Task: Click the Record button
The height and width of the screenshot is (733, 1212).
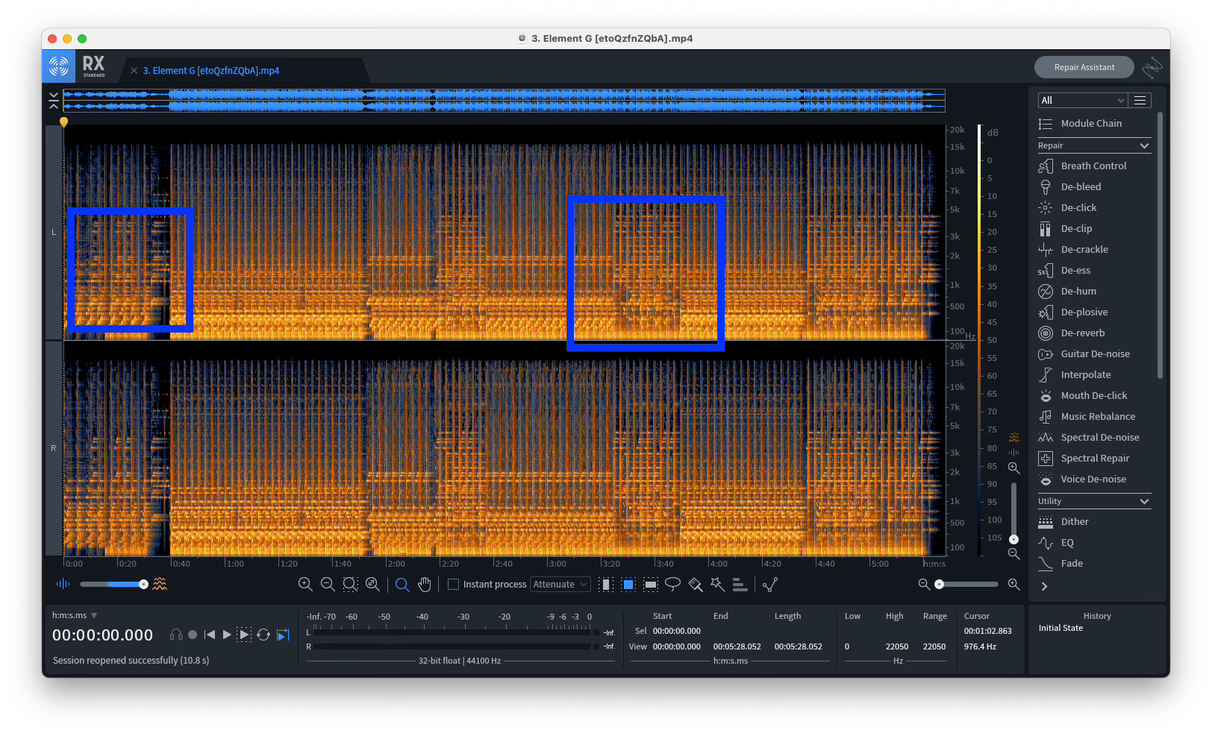Action: click(193, 635)
